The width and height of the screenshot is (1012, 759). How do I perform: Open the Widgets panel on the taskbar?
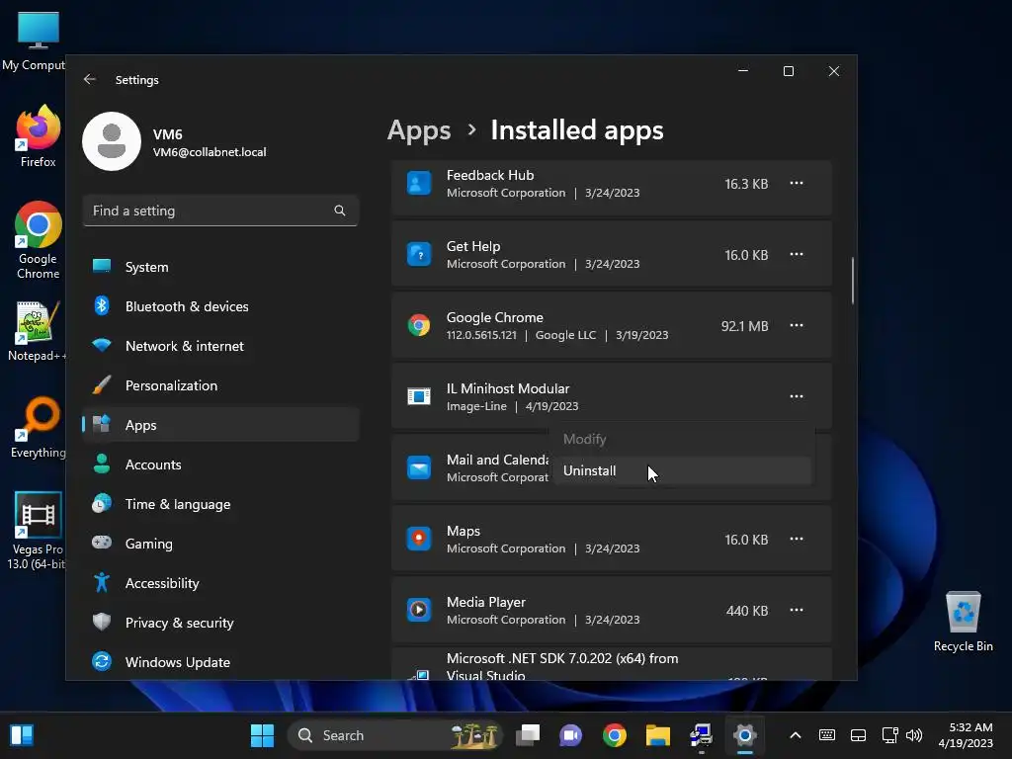click(x=22, y=735)
